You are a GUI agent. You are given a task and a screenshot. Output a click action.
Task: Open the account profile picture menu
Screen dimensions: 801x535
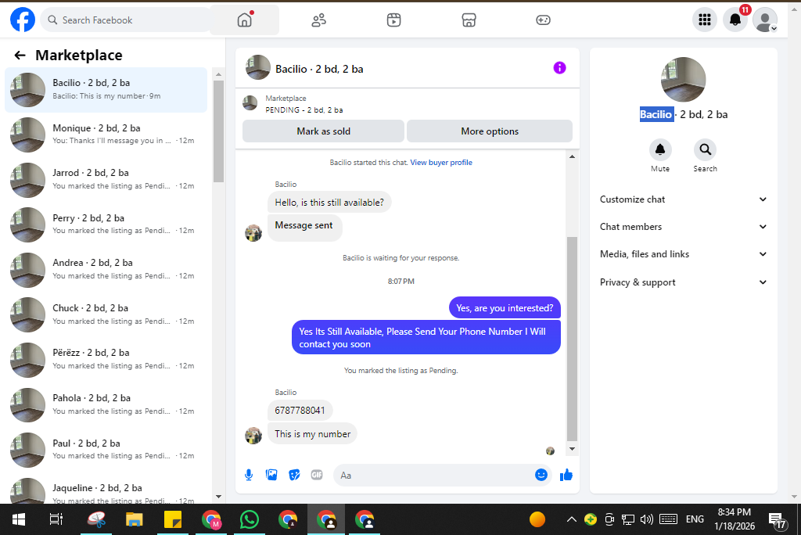coord(765,20)
